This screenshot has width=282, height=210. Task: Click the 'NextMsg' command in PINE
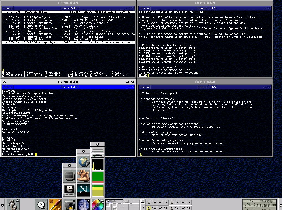[x=54, y=76]
